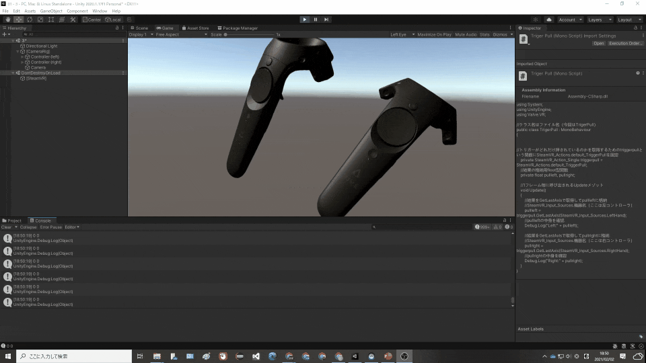Image resolution: width=646 pixels, height=363 pixels.
Task: Toggle Mute Audio in Game view
Action: [466, 34]
